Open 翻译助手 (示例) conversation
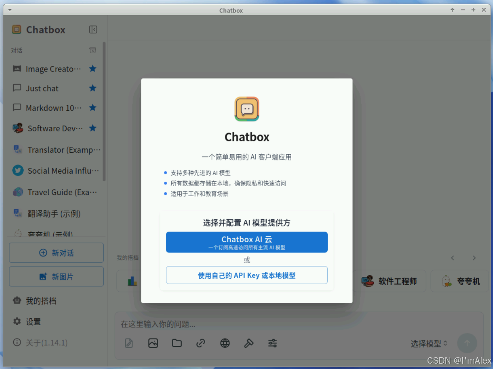Image resolution: width=493 pixels, height=369 pixels. click(55, 214)
